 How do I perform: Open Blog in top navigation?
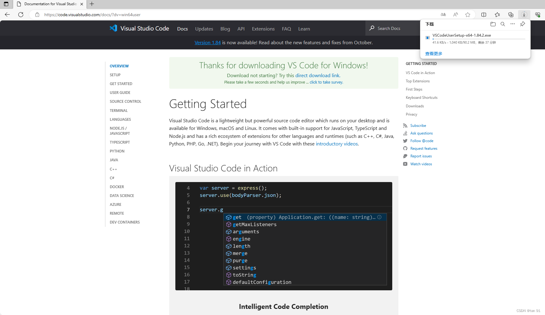[225, 29]
